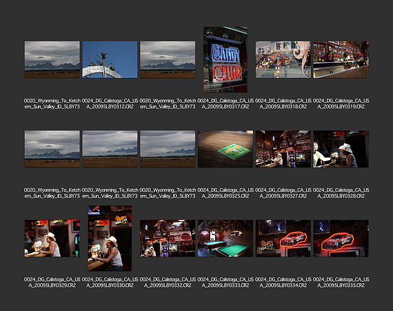Open the pool tables thumbnail 5L8Y0333.CR2
Image resolution: width=393 pixels, height=311 pixels.
pos(225,238)
